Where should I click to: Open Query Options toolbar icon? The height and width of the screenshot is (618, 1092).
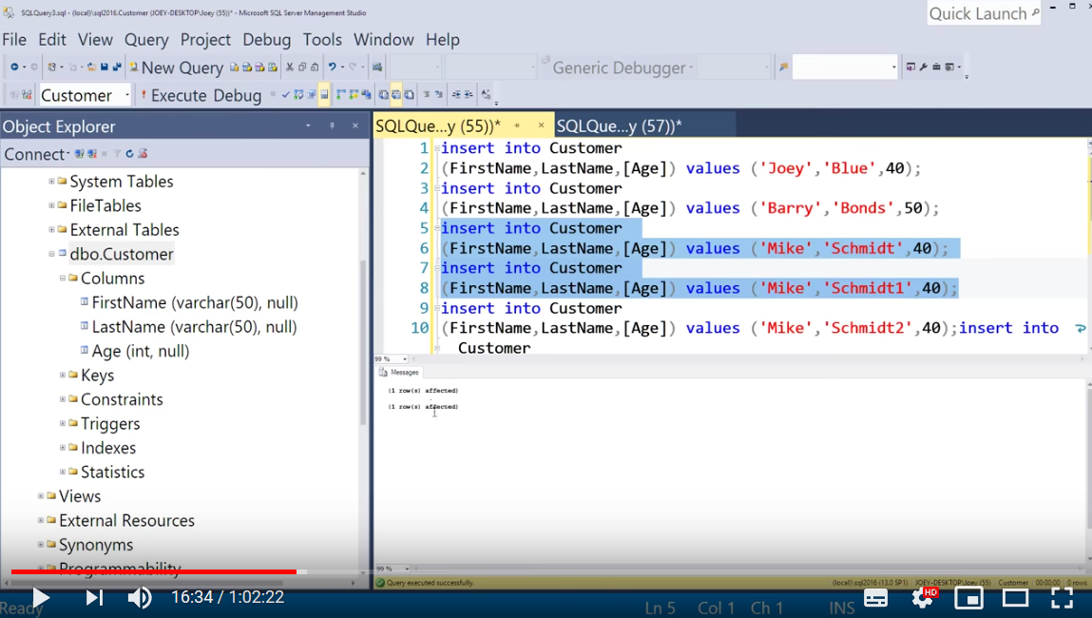point(312,95)
